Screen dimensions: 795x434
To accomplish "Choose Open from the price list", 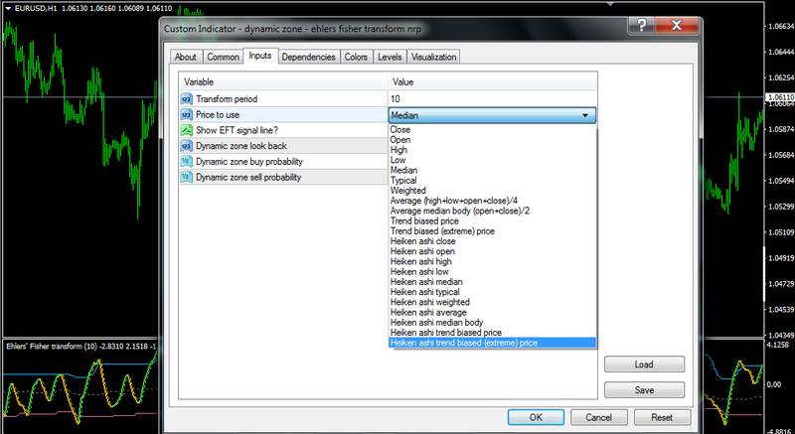I will [492, 140].
